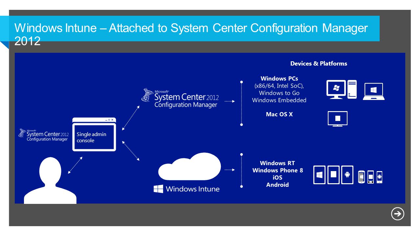The width and height of the screenshot is (420, 236).
Task: Click the Android tablet icon
Action: click(347, 175)
